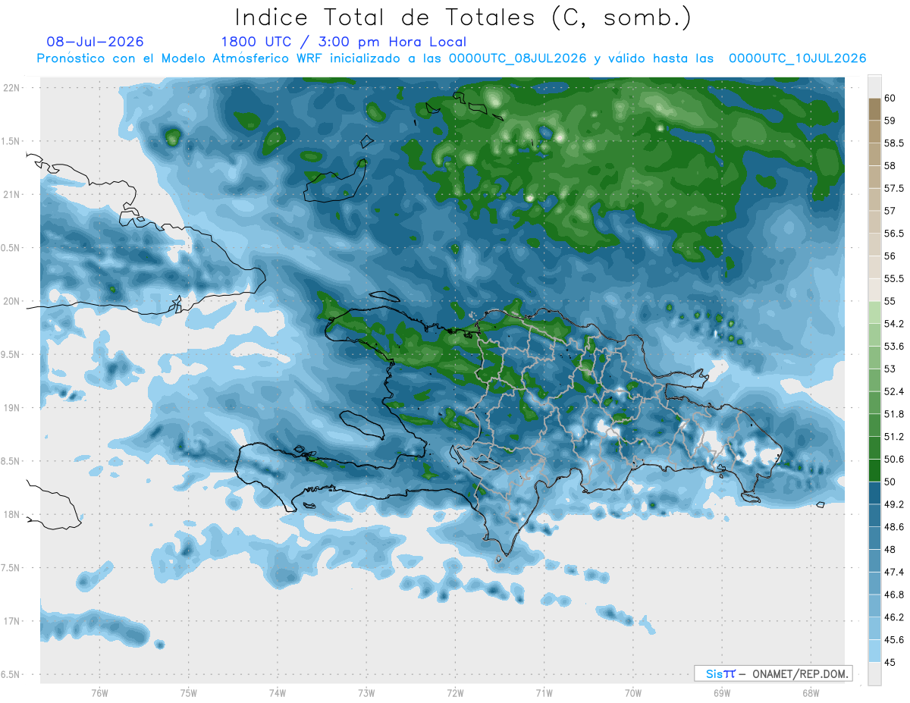The image size is (910, 703).
Task: Select the date label "08-Jul-2026"
Action: point(95,42)
